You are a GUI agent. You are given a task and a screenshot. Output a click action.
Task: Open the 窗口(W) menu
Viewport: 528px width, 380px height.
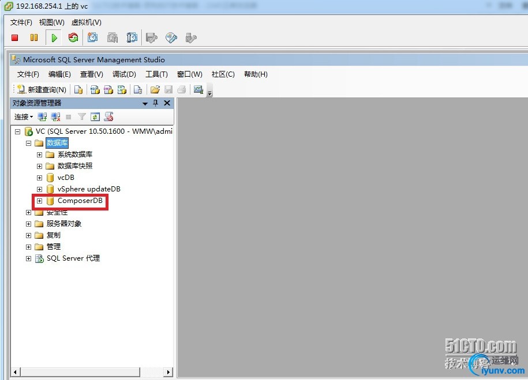tap(190, 74)
